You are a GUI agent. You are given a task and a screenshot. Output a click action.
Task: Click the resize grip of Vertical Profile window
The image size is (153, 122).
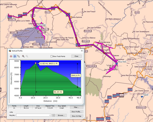pyautogui.click(x=83, y=104)
